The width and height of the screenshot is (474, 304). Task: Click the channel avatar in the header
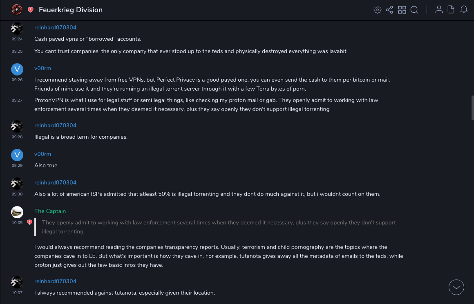(17, 9)
